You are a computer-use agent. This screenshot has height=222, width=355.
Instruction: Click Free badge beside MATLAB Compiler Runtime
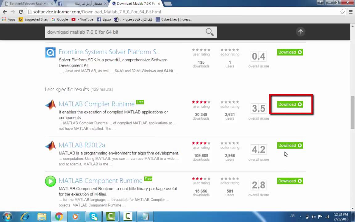click(x=140, y=102)
